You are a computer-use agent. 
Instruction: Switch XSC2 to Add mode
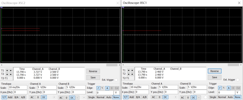click(10, 97)
